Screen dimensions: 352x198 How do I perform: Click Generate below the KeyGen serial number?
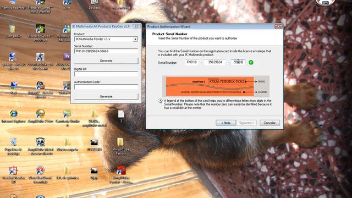click(106, 61)
